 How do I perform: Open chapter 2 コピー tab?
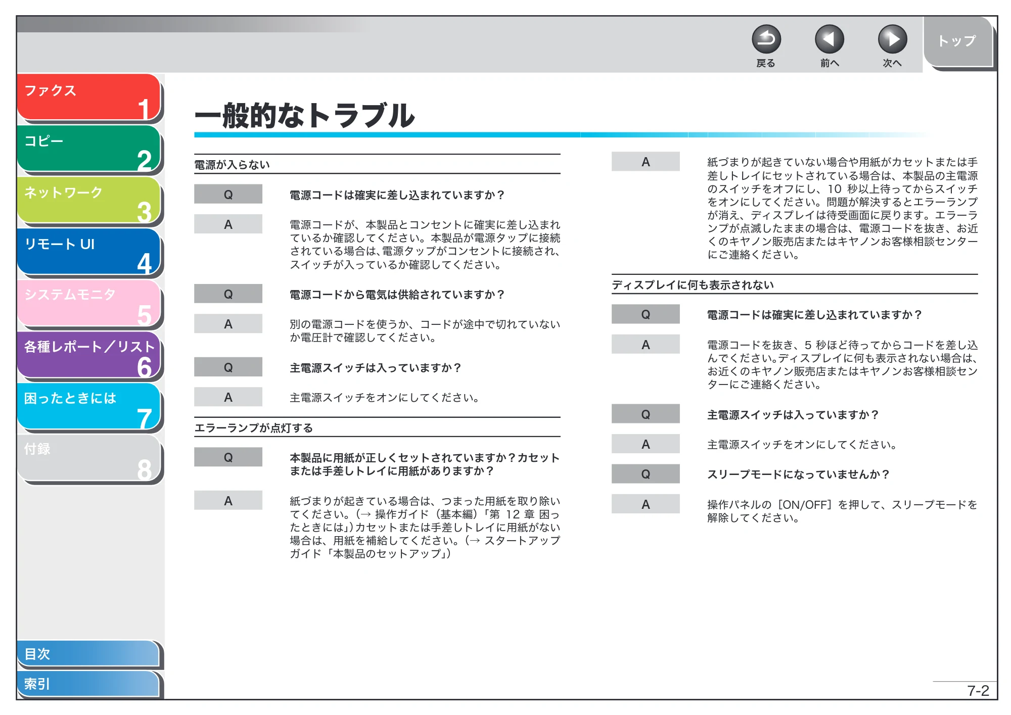click(x=89, y=149)
